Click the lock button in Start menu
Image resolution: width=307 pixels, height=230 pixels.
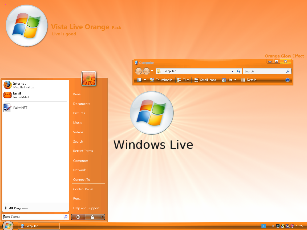click(x=92, y=217)
